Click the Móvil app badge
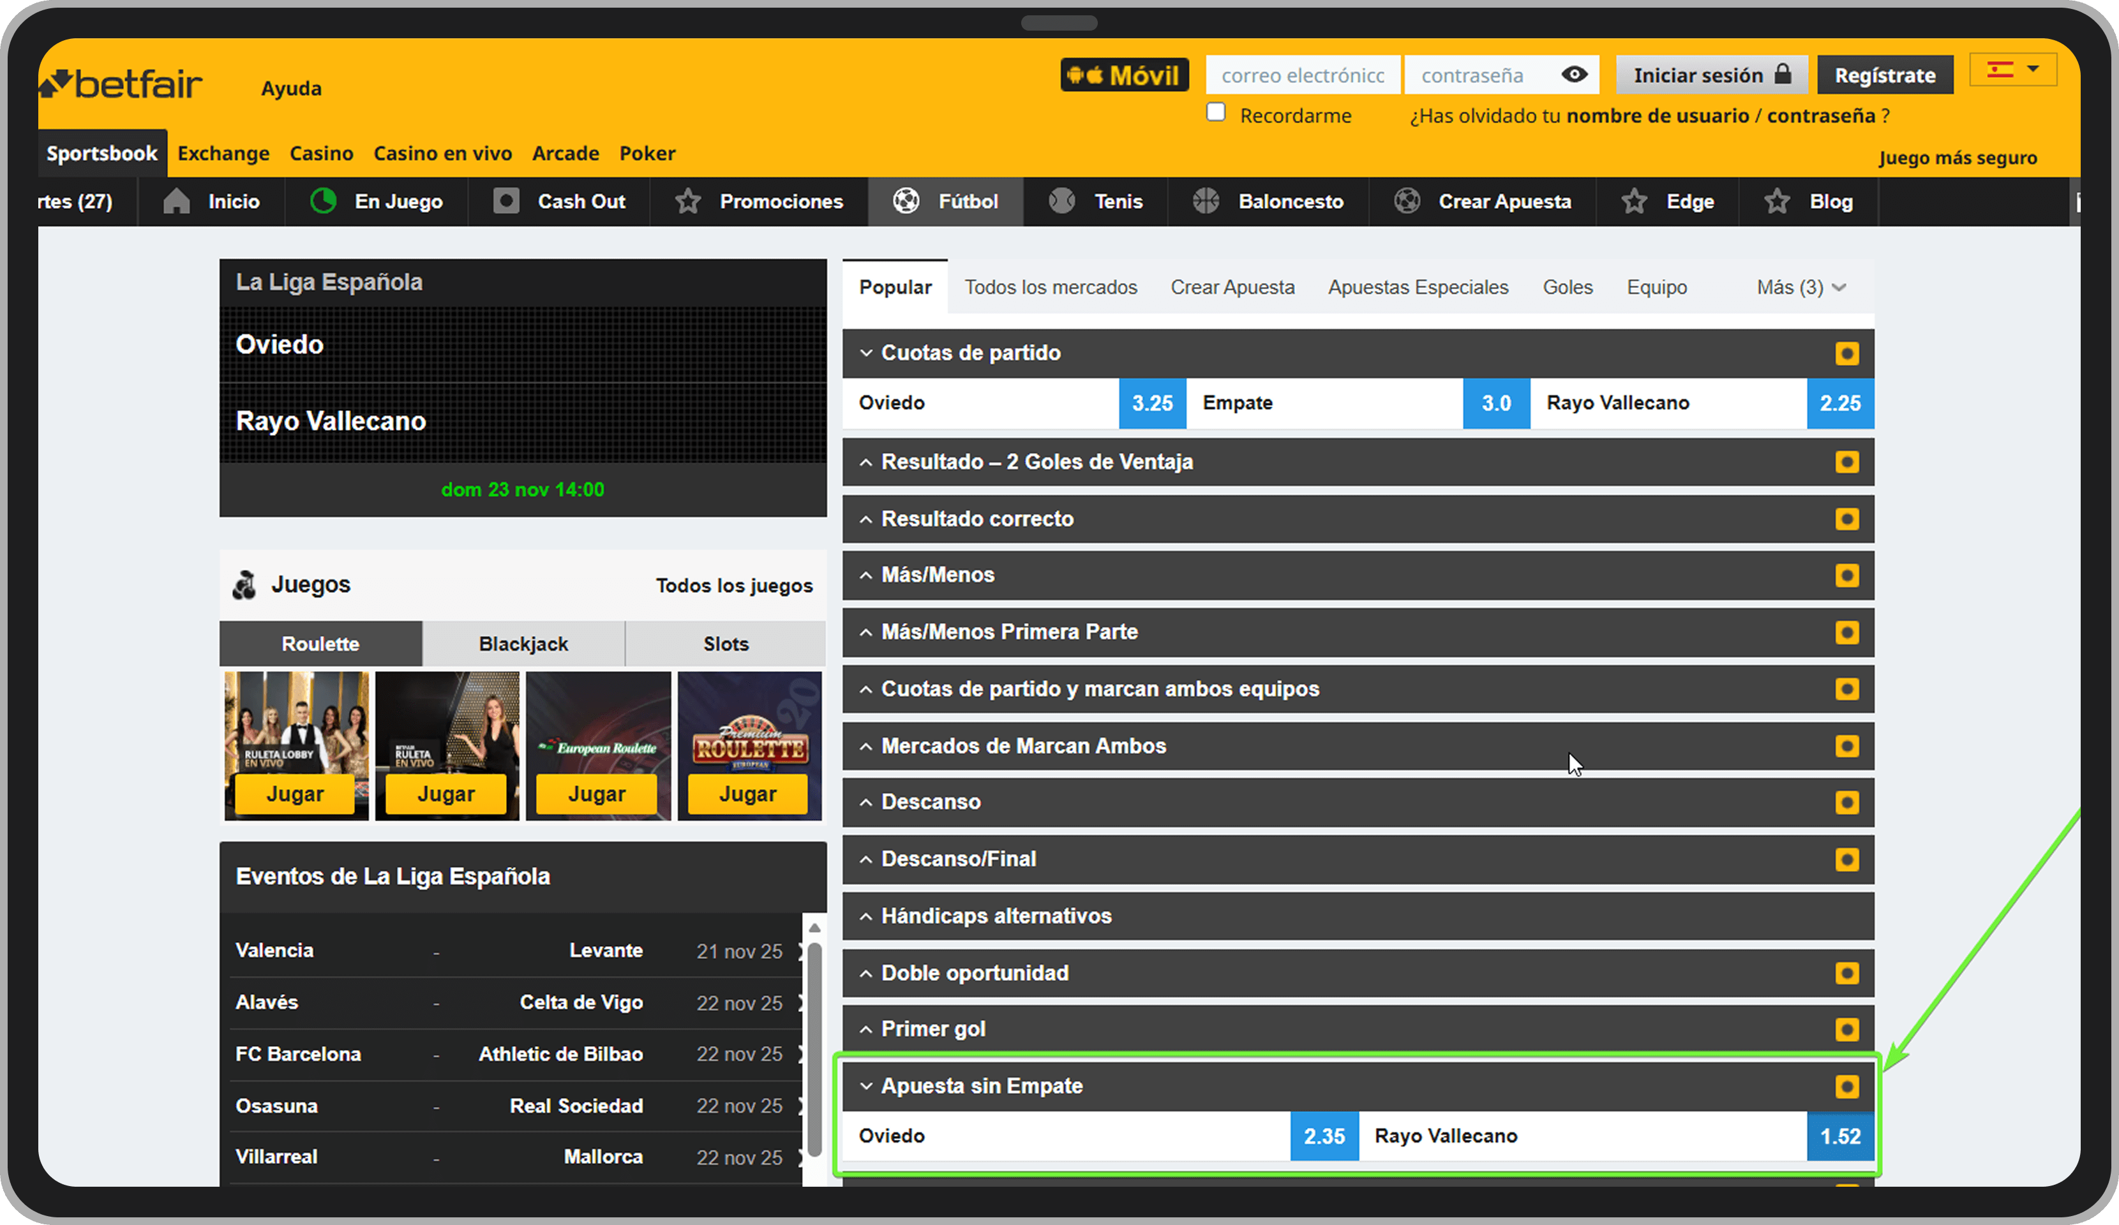 (x=1124, y=75)
